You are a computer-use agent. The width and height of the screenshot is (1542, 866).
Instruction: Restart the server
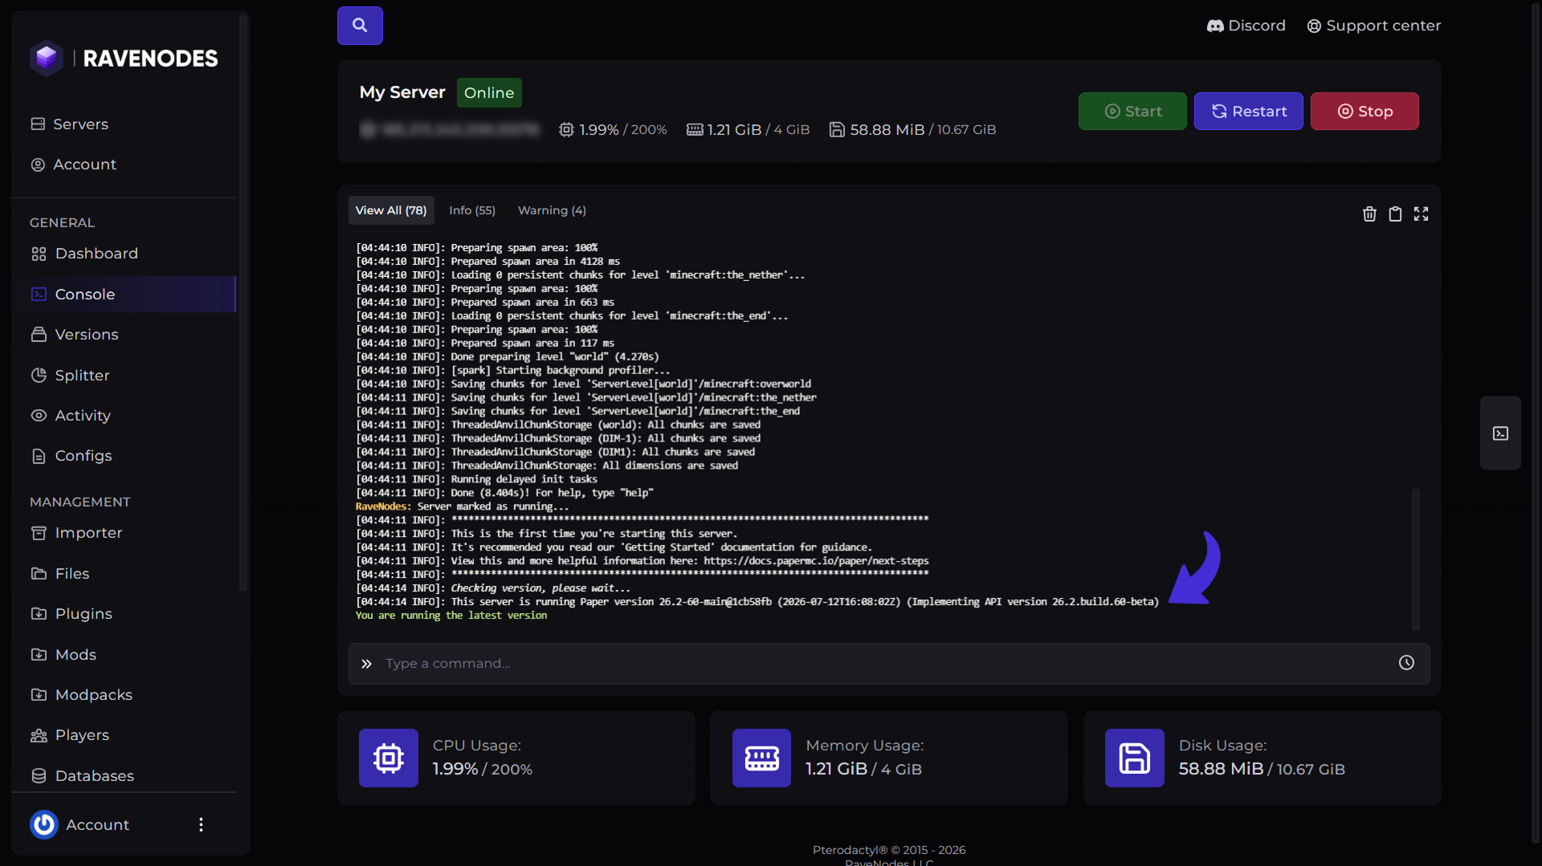[1249, 111]
